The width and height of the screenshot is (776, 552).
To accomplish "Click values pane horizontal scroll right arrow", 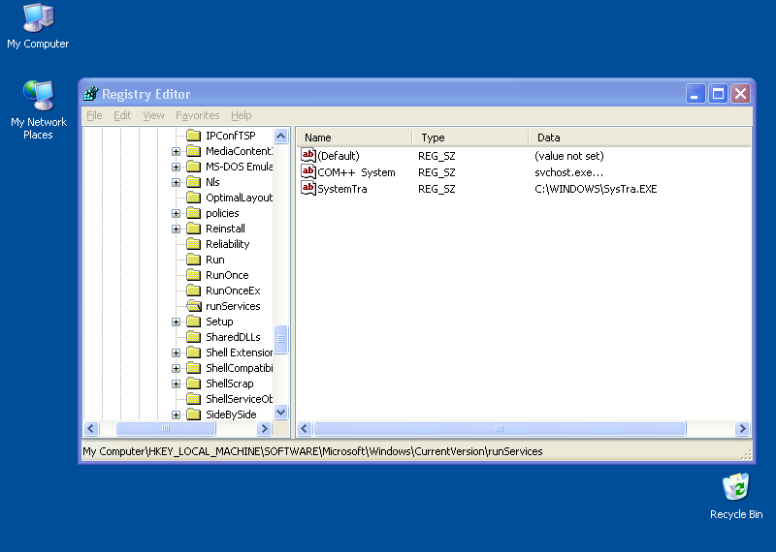I will (742, 428).
